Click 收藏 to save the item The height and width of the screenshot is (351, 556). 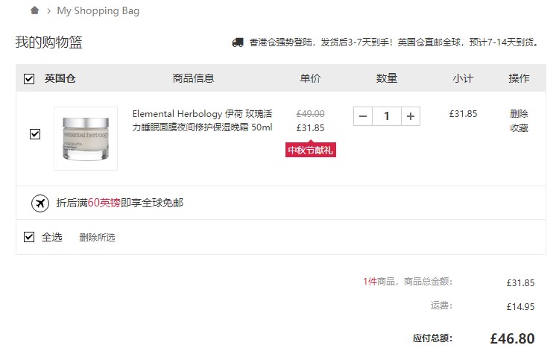click(519, 127)
